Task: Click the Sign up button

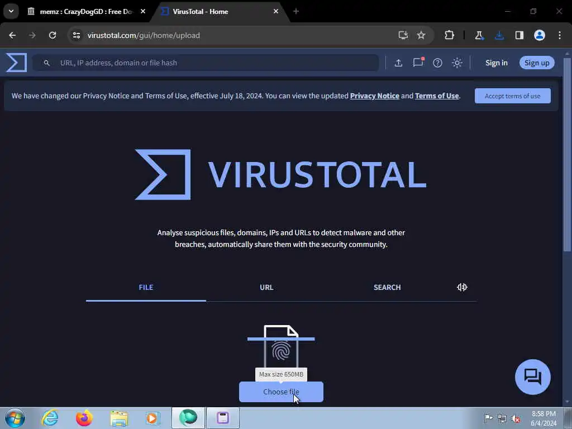Action: 537,63
